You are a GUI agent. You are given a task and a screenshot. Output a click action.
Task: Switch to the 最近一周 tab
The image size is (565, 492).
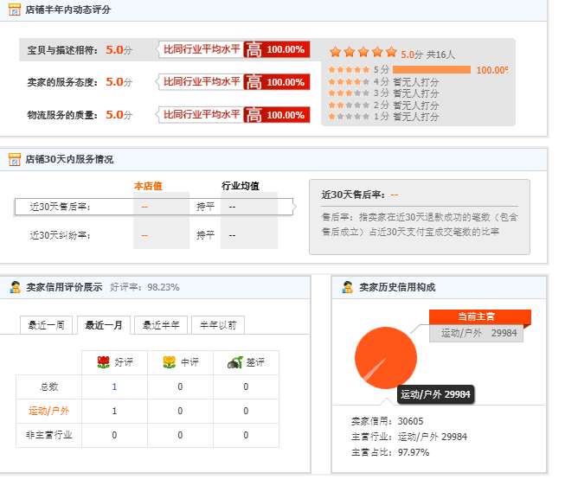47,325
